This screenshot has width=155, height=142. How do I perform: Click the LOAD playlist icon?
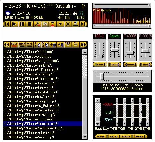pyautogui.click(x=45, y=45)
